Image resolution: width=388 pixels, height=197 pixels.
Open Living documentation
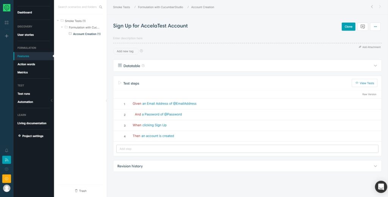(32, 123)
